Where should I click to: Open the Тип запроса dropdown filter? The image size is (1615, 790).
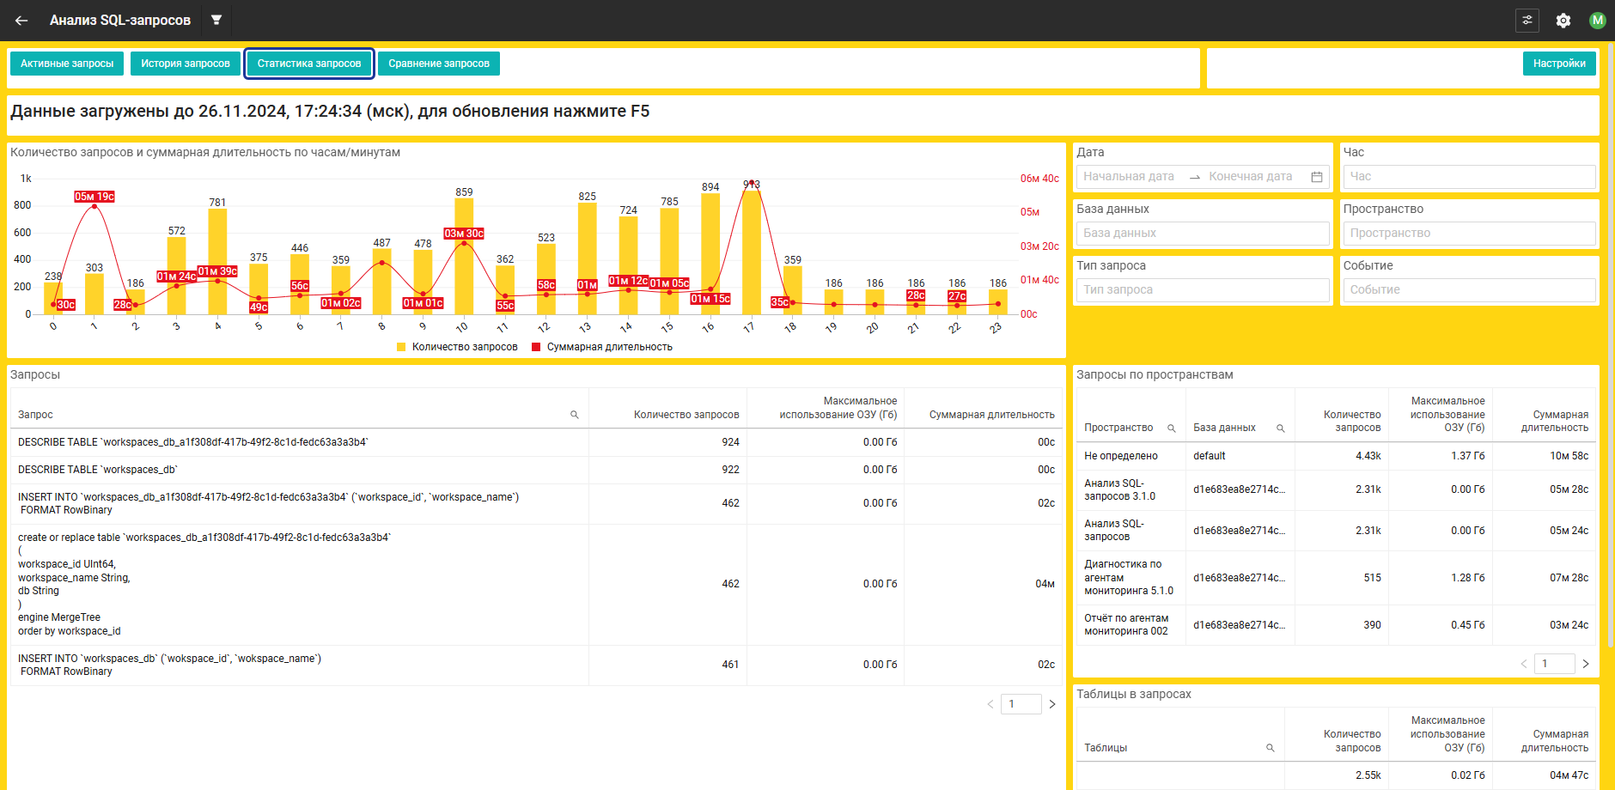pyautogui.click(x=1203, y=290)
